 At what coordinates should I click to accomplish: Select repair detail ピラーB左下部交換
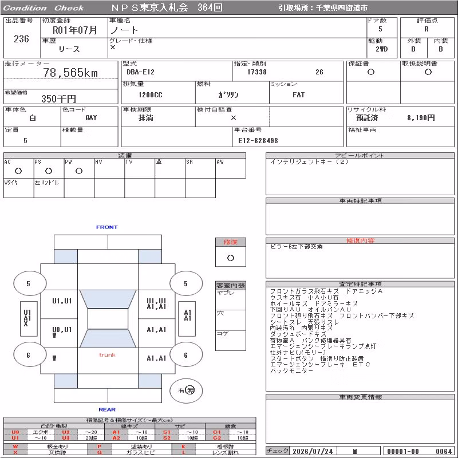coord(296,247)
